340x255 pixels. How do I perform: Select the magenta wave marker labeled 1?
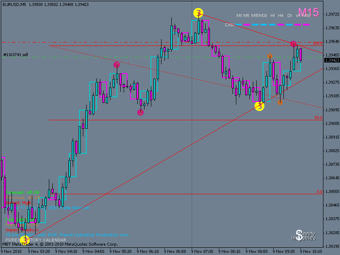tap(116, 65)
